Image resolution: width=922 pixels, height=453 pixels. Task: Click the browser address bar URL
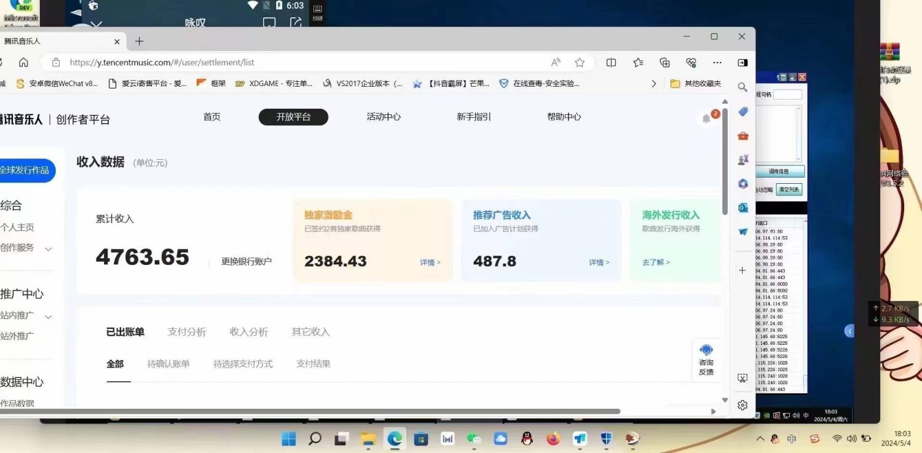point(162,62)
